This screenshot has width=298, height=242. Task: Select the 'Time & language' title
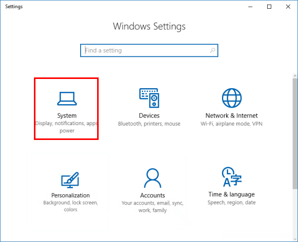pyautogui.click(x=232, y=194)
